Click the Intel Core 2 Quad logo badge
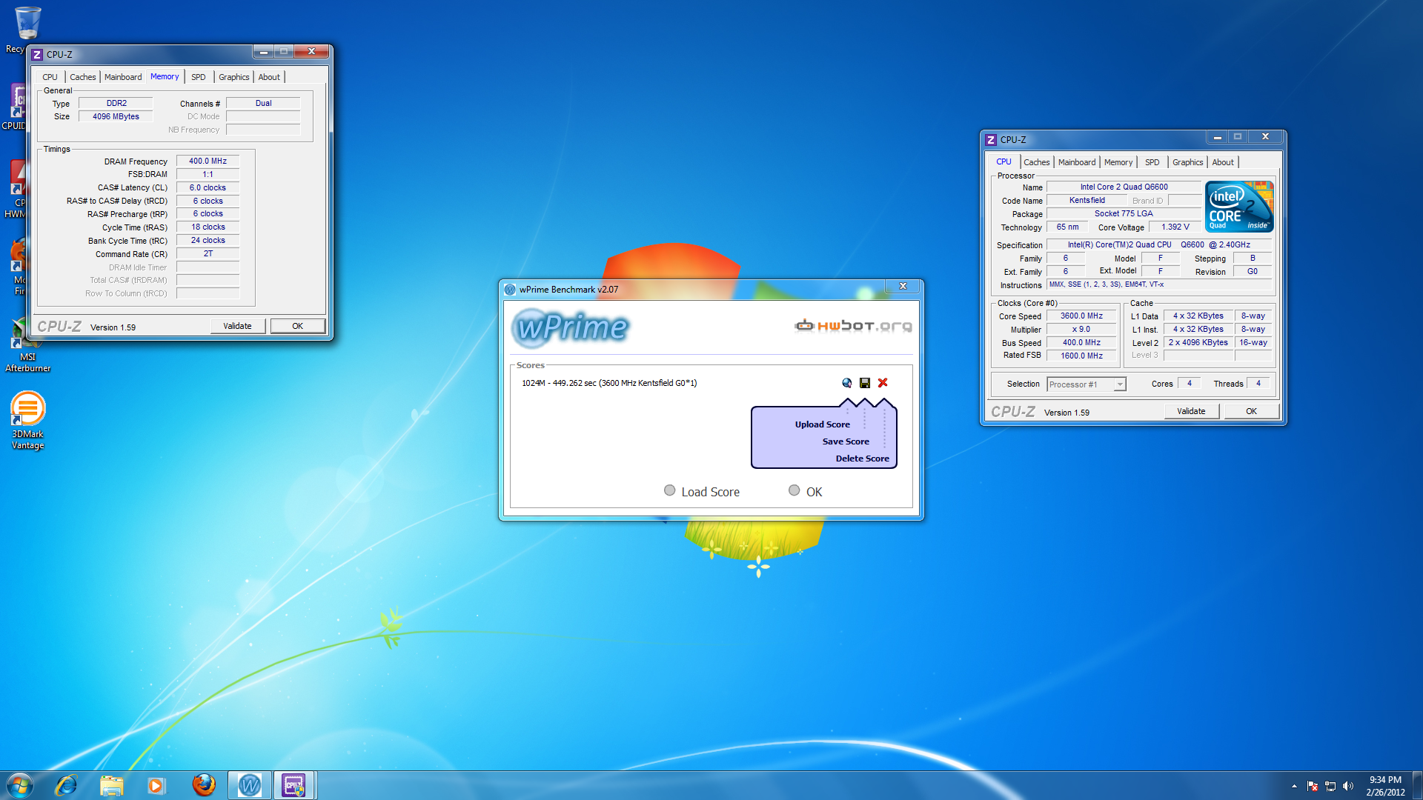This screenshot has height=800, width=1423. (1239, 207)
